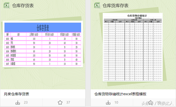Open 仓库货物存储统计excel表格模板 title link
Screen dimensions: 176x107
coord(120,94)
